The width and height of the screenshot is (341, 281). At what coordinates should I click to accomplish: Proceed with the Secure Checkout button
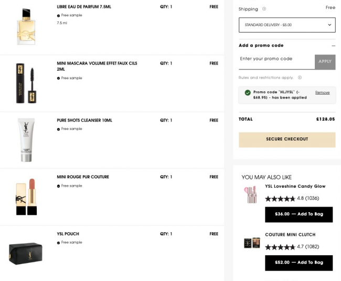tap(287, 139)
